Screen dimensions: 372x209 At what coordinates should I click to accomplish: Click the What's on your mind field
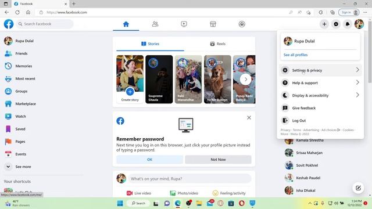(189, 178)
